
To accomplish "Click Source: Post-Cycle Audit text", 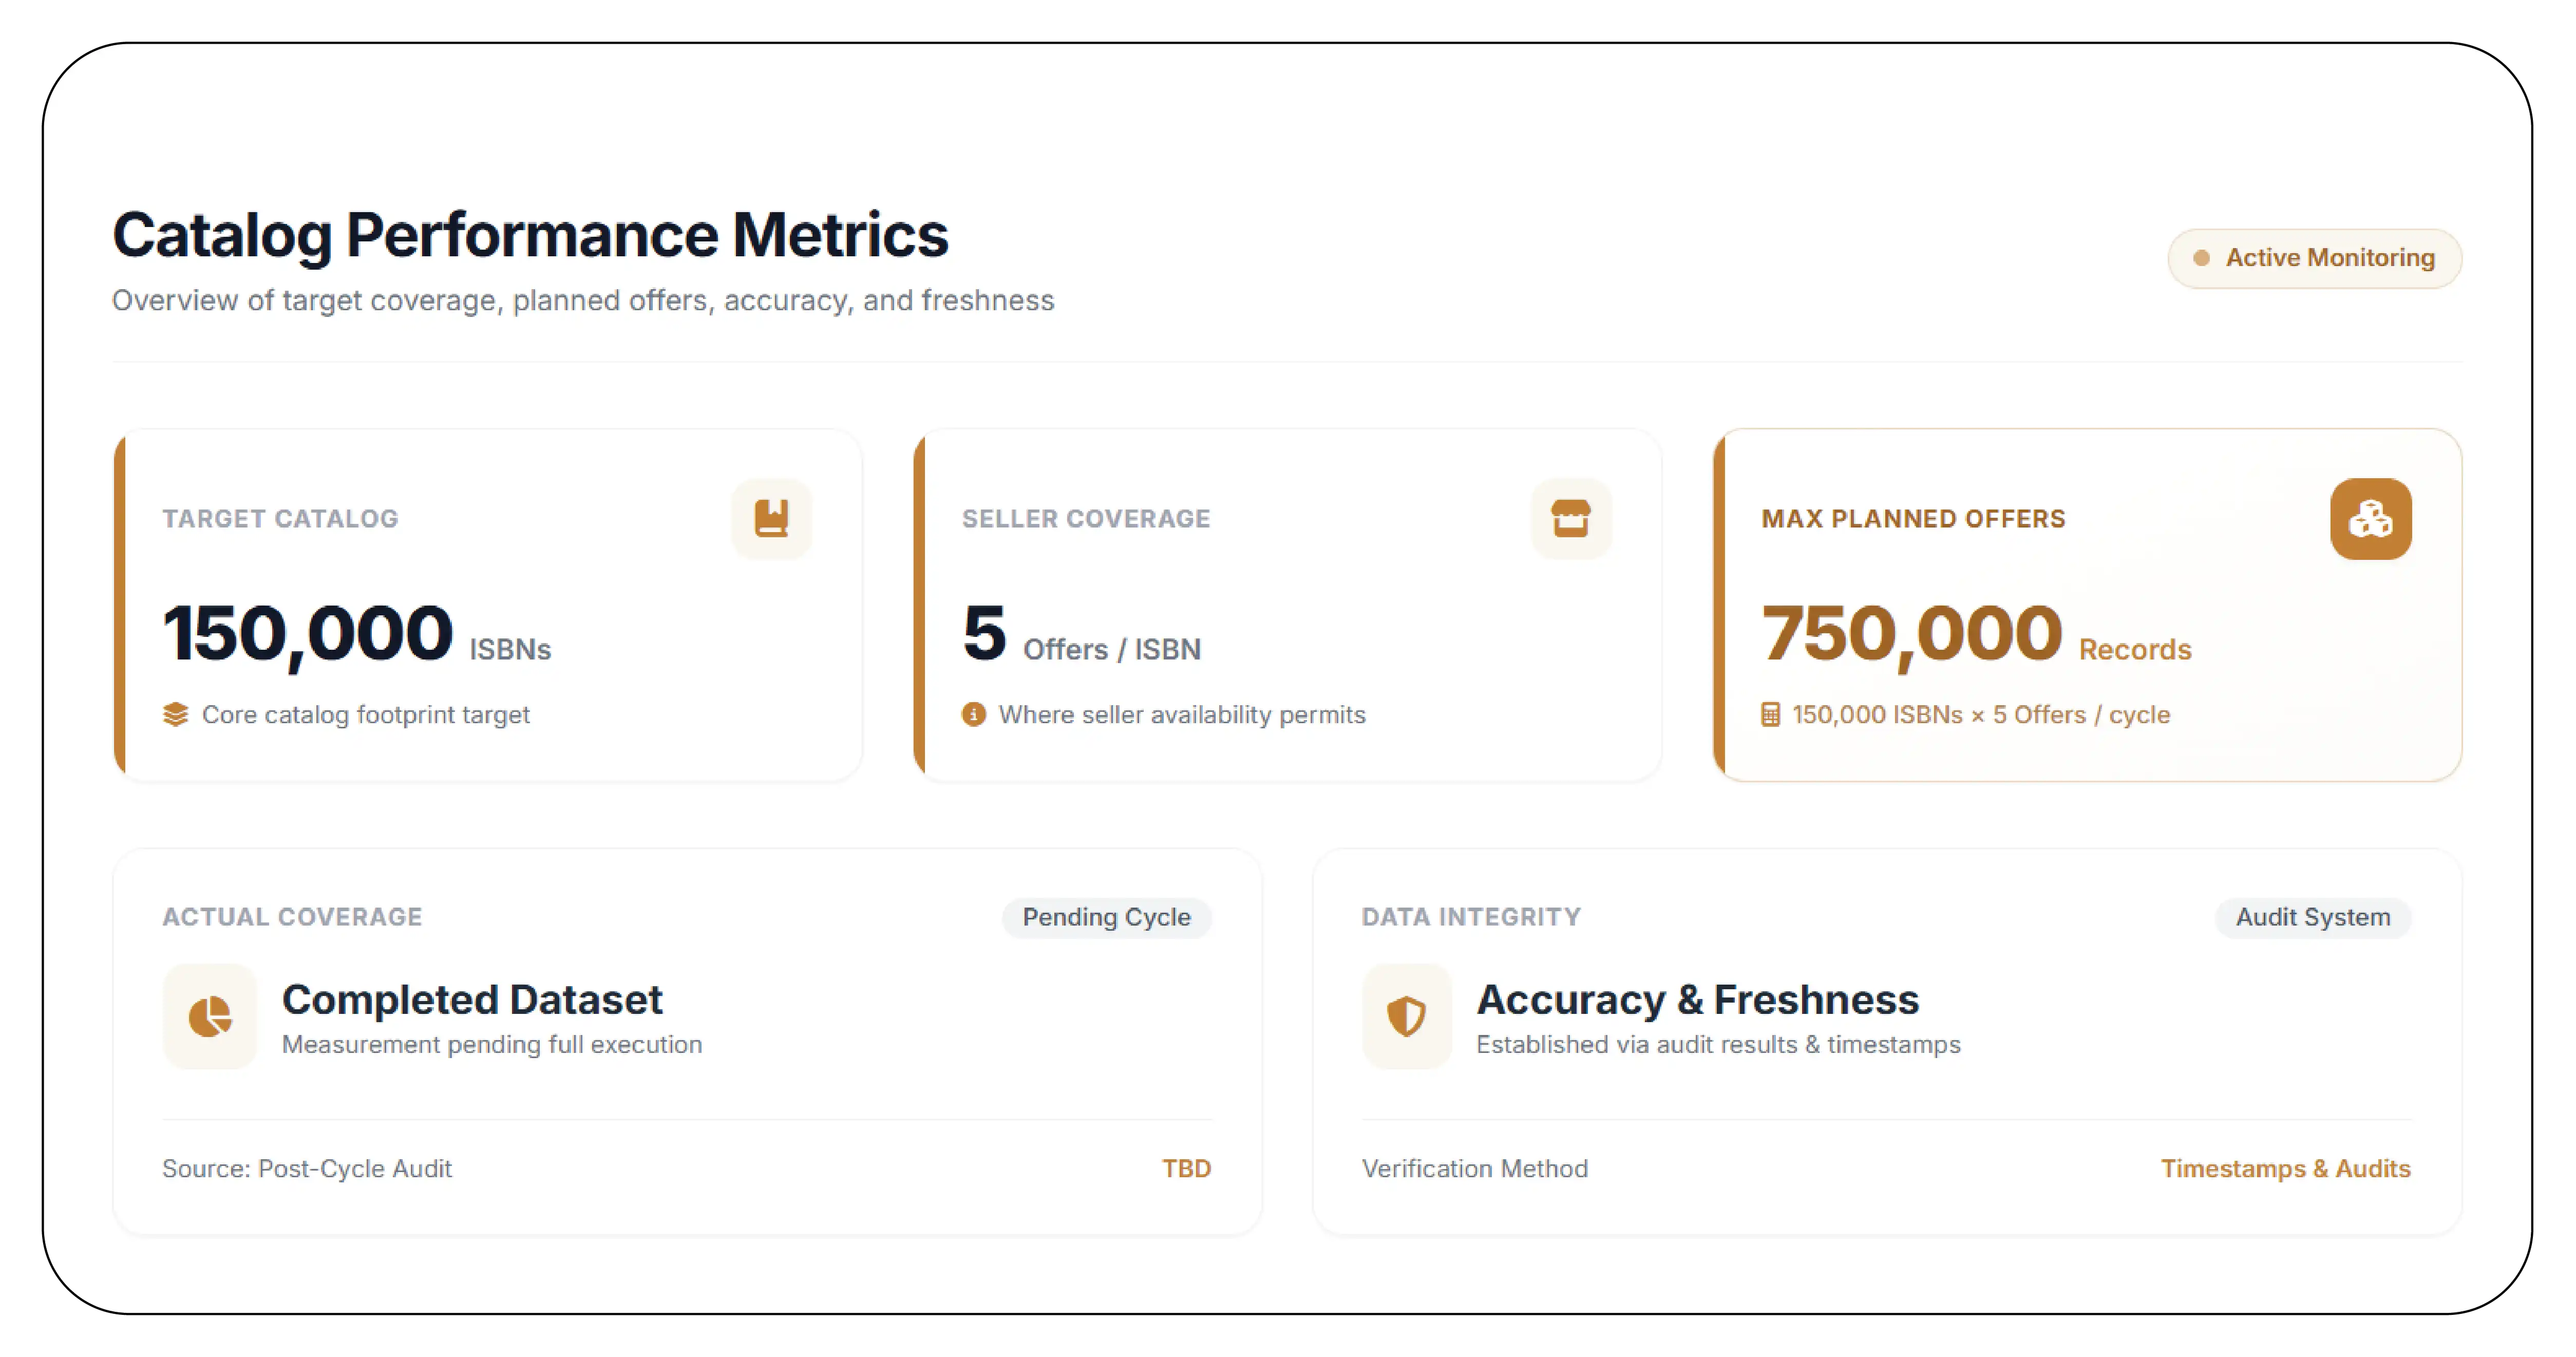I will [x=307, y=1168].
